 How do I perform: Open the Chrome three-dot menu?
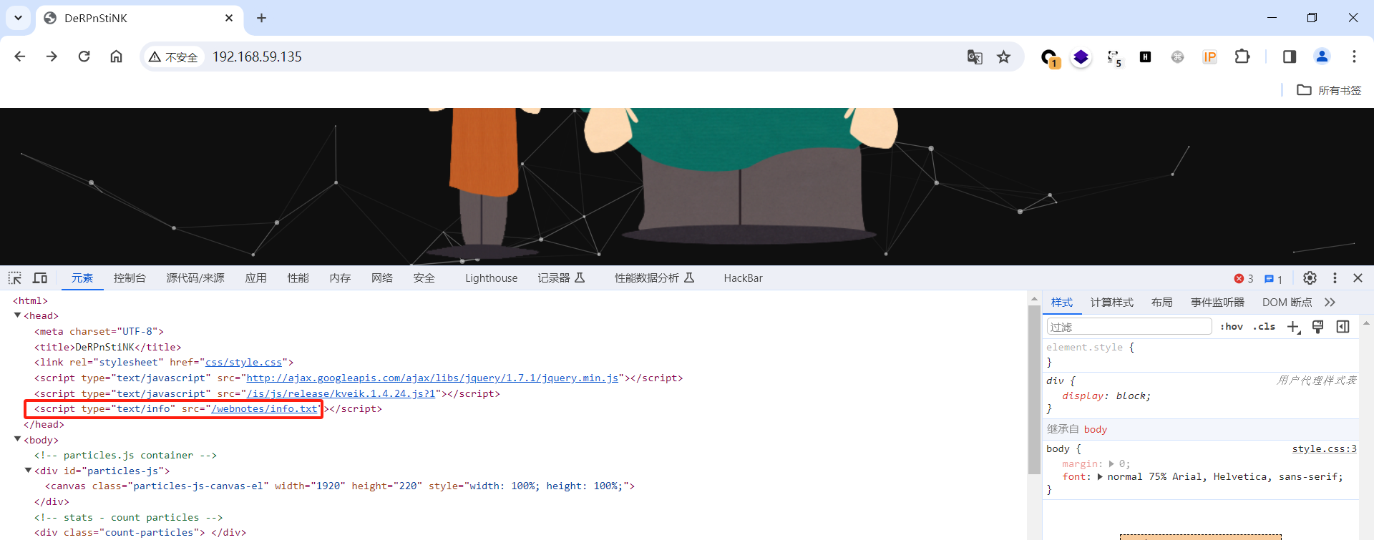click(1354, 57)
